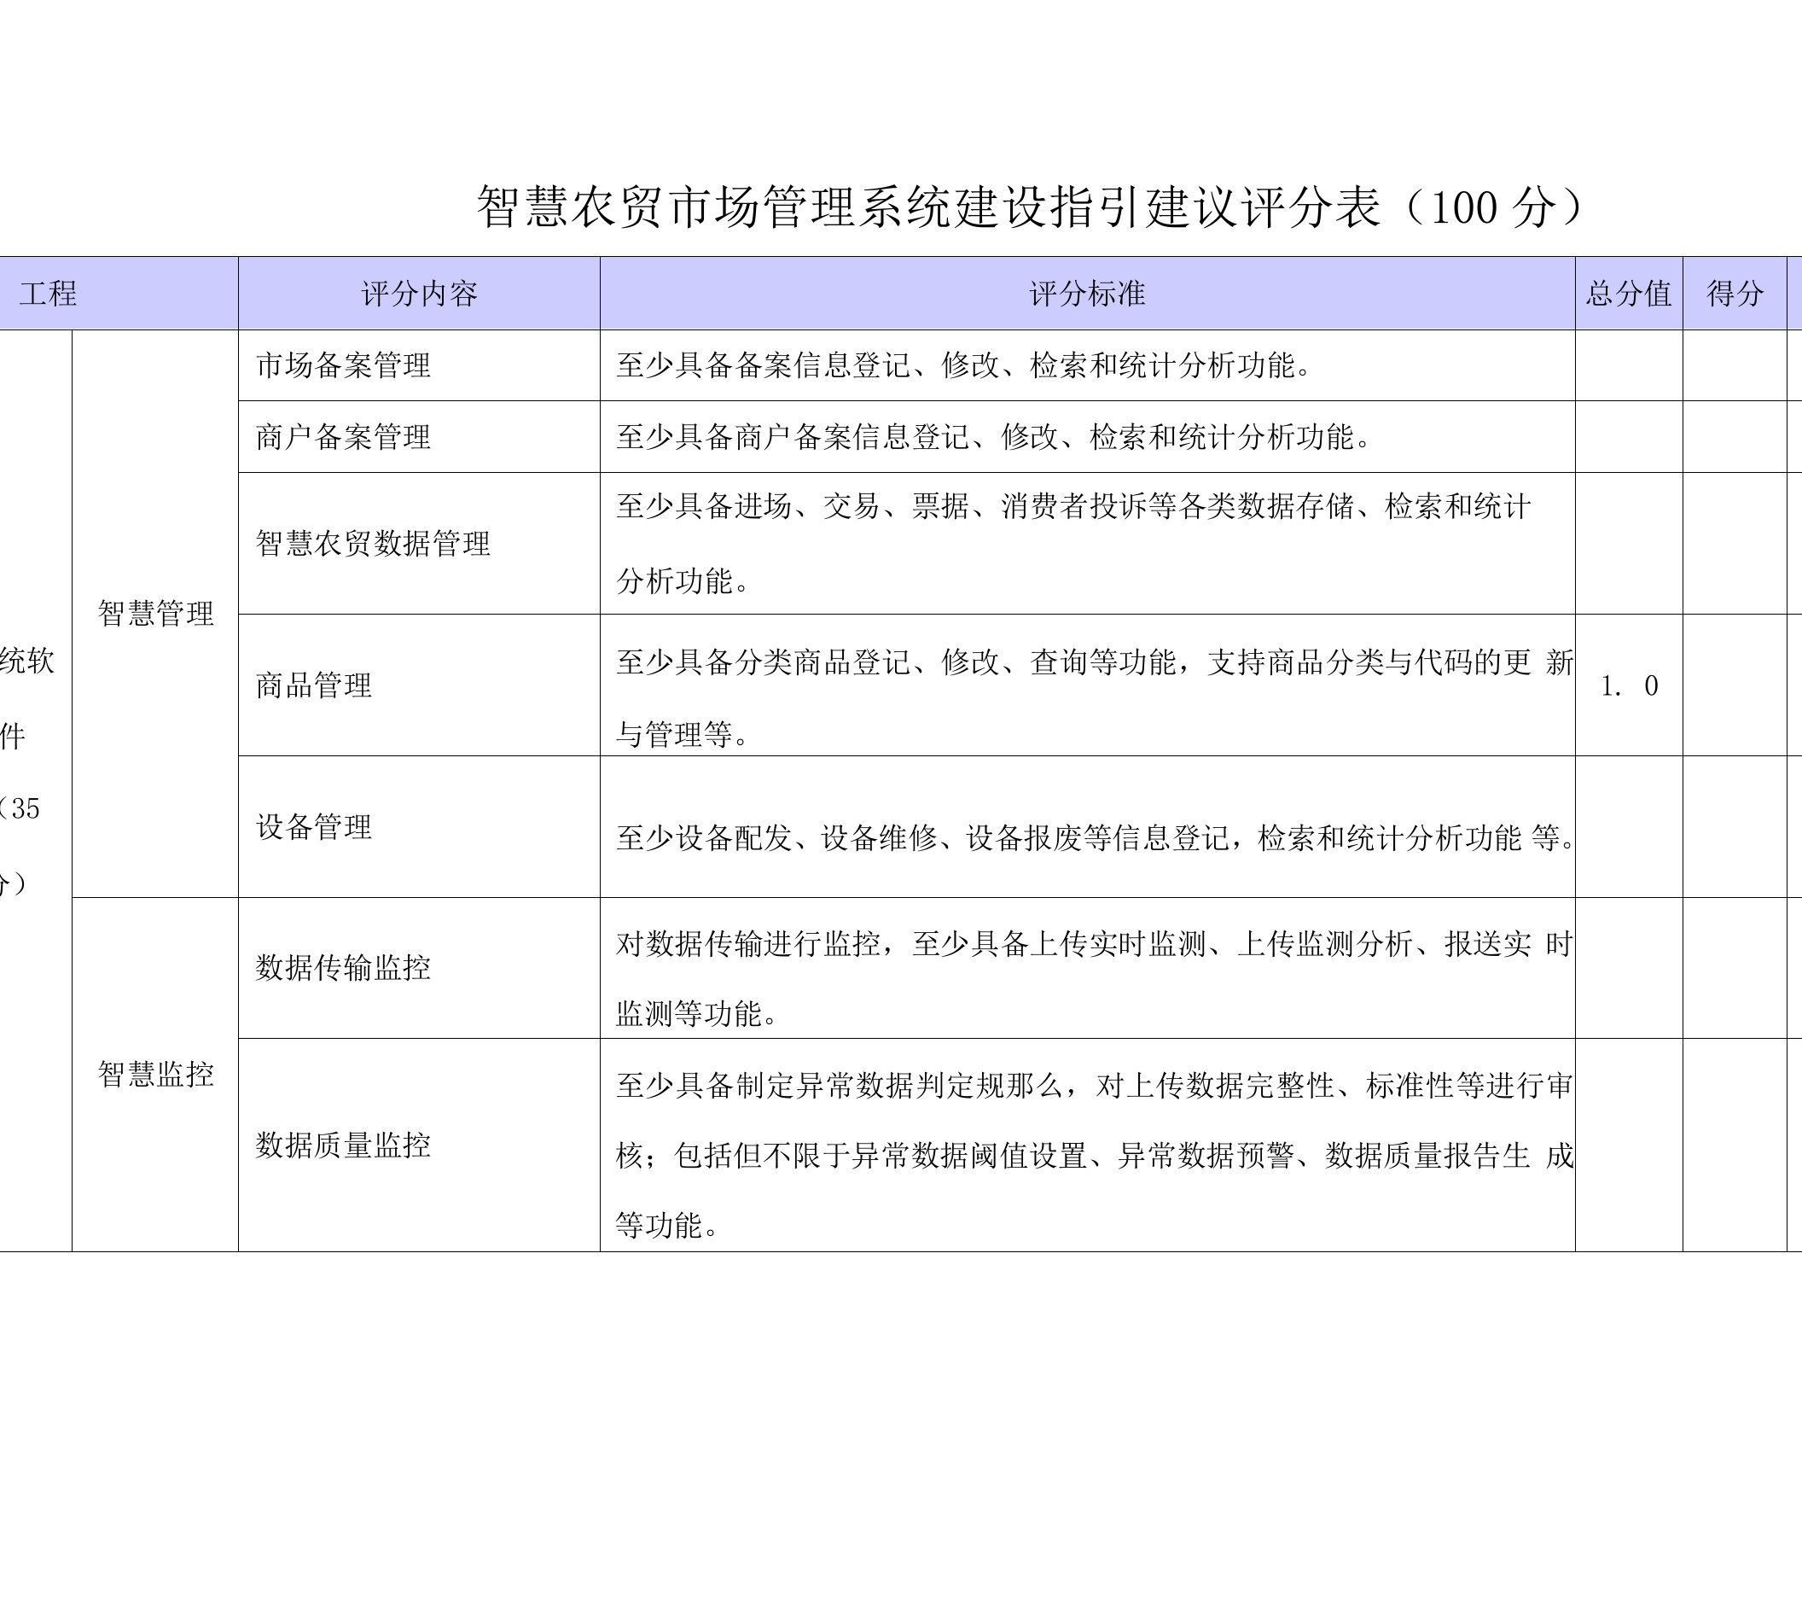Click the line 等功能。

[668, 1226]
